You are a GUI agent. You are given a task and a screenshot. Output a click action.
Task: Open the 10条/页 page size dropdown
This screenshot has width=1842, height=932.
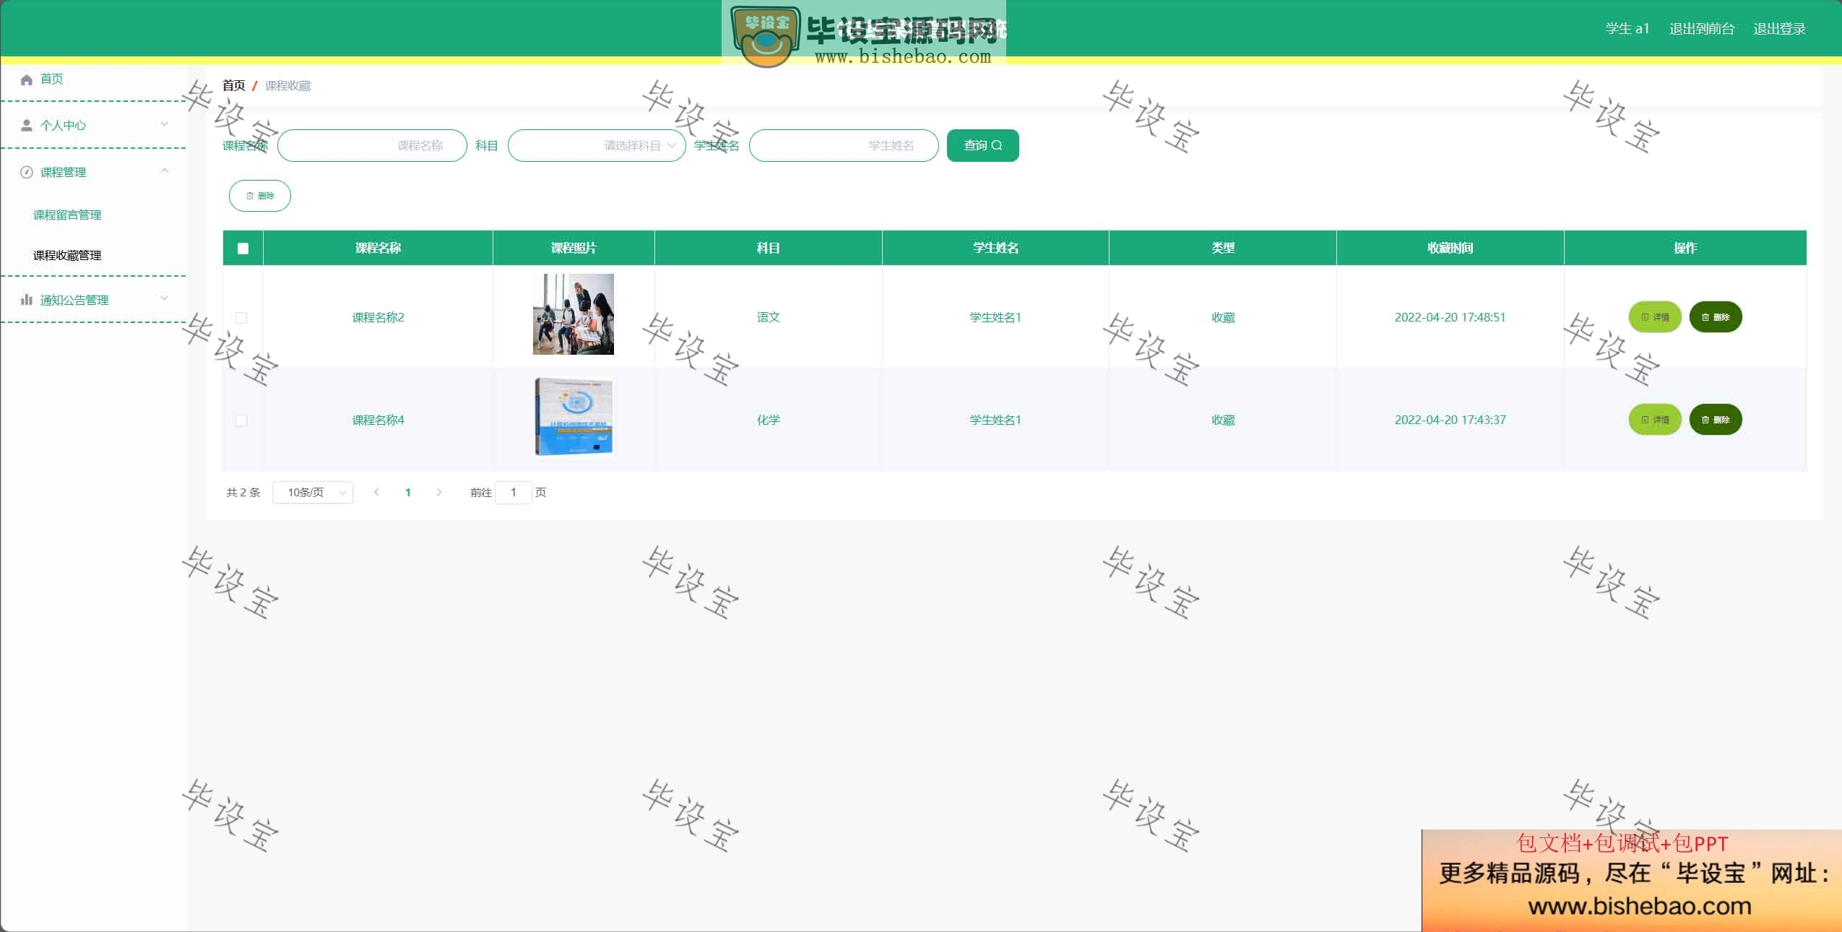[x=312, y=493]
